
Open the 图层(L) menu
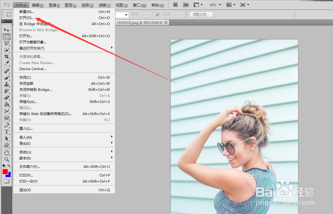[x=71, y=5]
